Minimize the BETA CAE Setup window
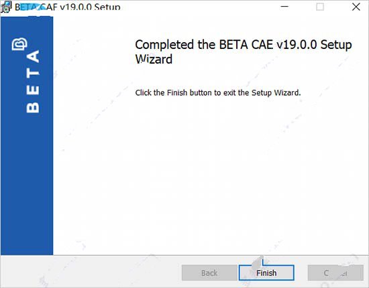369x288 pixels. pos(284,7)
